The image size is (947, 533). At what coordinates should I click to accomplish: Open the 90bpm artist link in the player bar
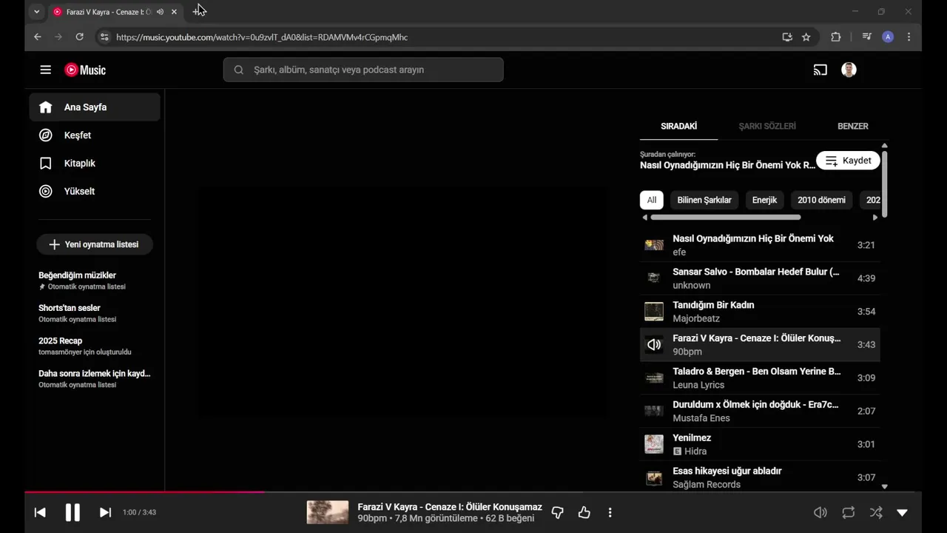[372, 518]
